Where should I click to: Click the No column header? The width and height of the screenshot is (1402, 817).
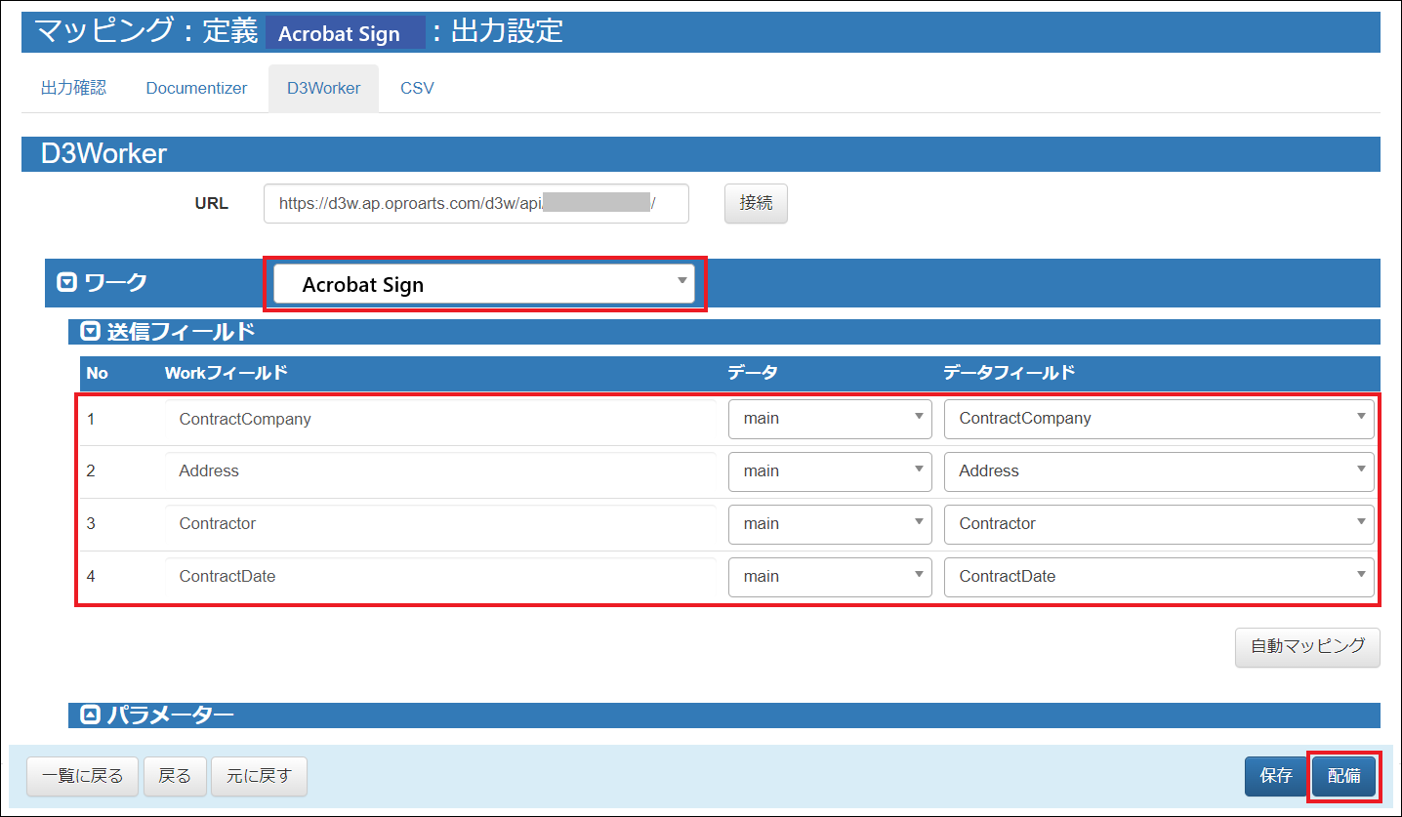coord(97,373)
